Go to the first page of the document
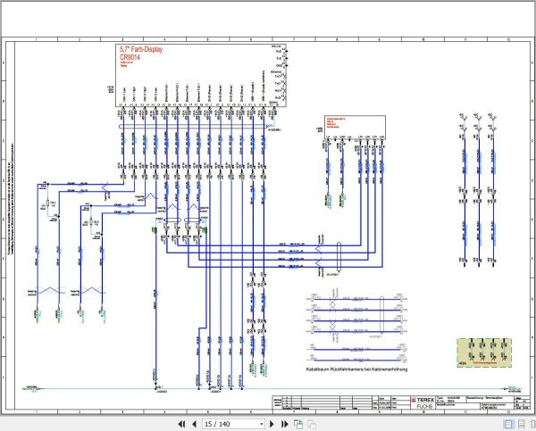Viewport: 536px width, 431px height. pos(181,424)
